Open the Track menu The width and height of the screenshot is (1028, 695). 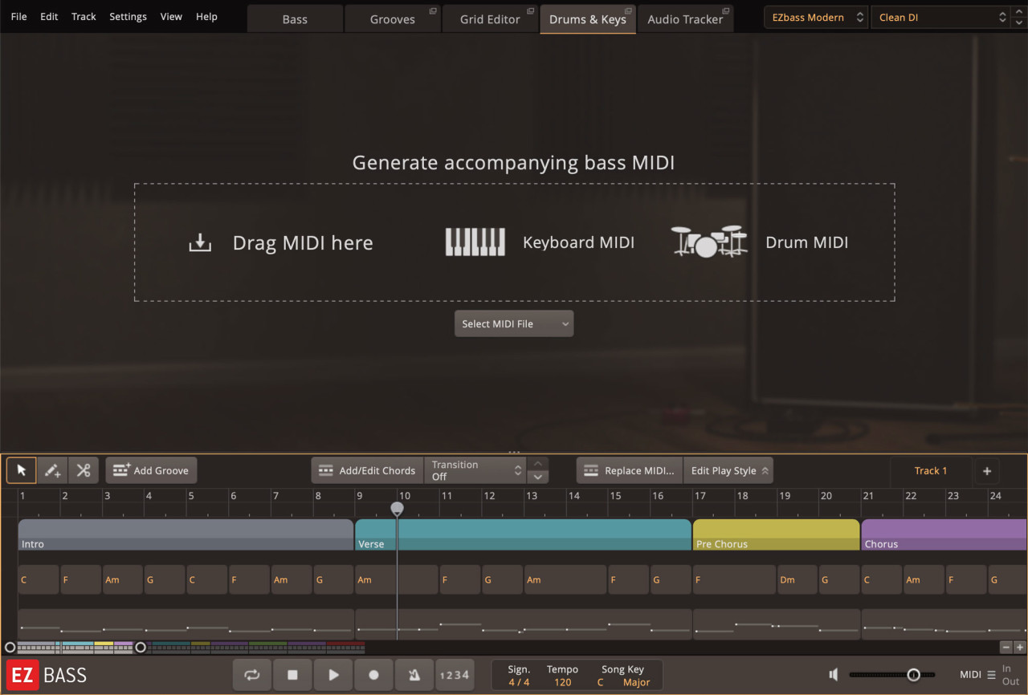pyautogui.click(x=84, y=16)
